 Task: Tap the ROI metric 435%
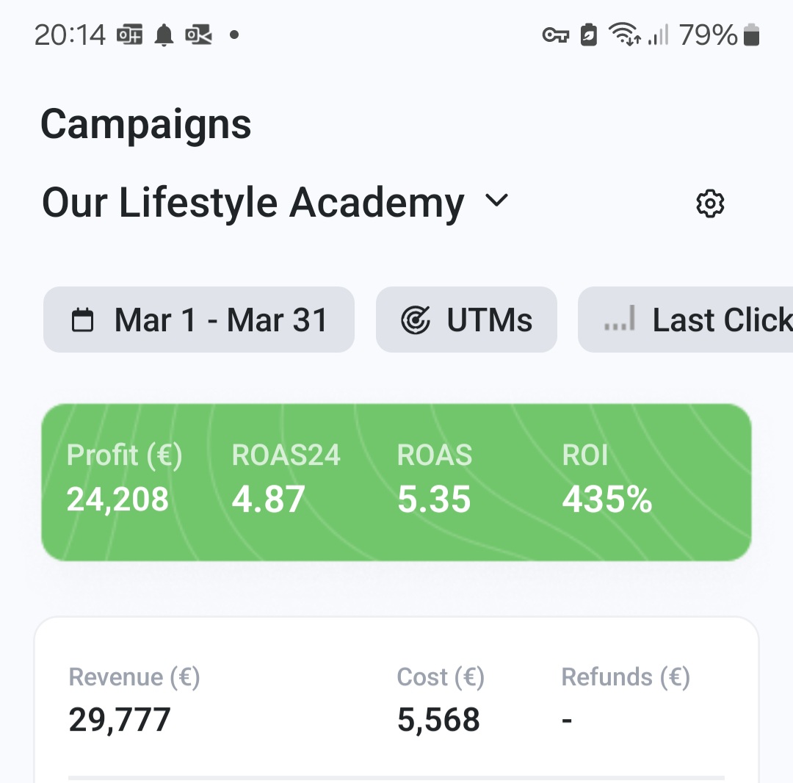(x=606, y=499)
